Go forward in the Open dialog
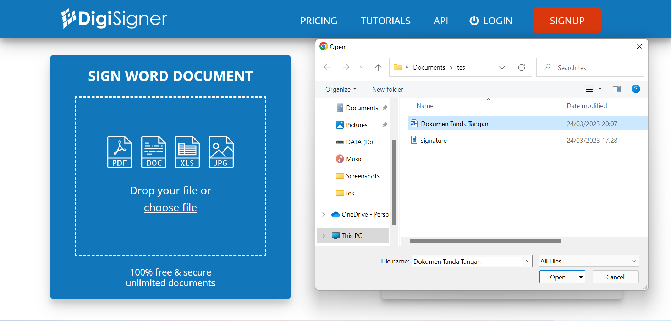 (x=346, y=67)
